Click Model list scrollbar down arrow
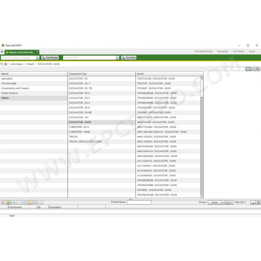The width and height of the screenshot is (261, 261). (x=202, y=196)
